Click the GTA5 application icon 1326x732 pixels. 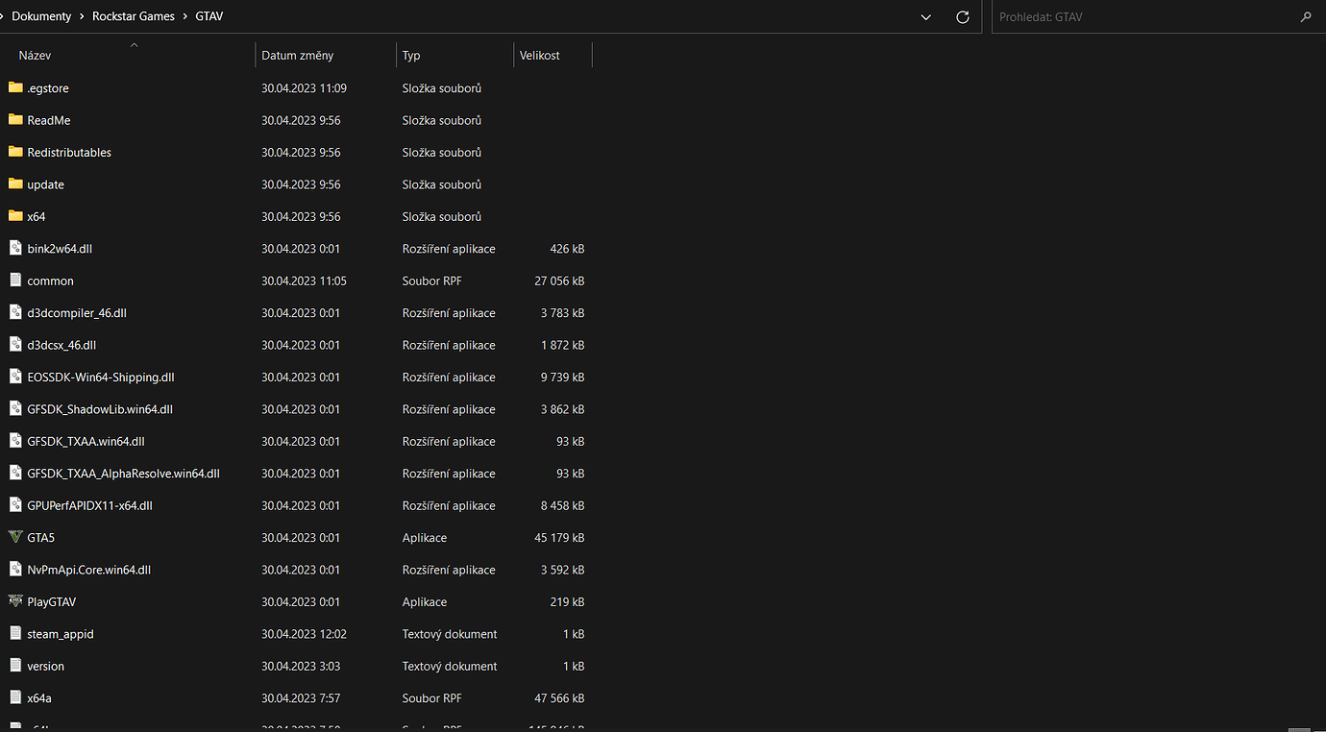(14, 537)
